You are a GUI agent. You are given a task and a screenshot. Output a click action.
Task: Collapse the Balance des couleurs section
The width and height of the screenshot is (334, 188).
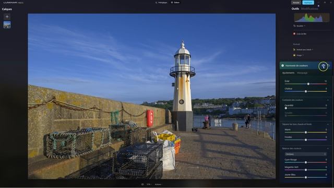(x=328, y=148)
